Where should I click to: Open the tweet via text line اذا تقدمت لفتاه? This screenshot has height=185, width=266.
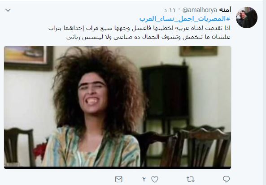coord(140,28)
